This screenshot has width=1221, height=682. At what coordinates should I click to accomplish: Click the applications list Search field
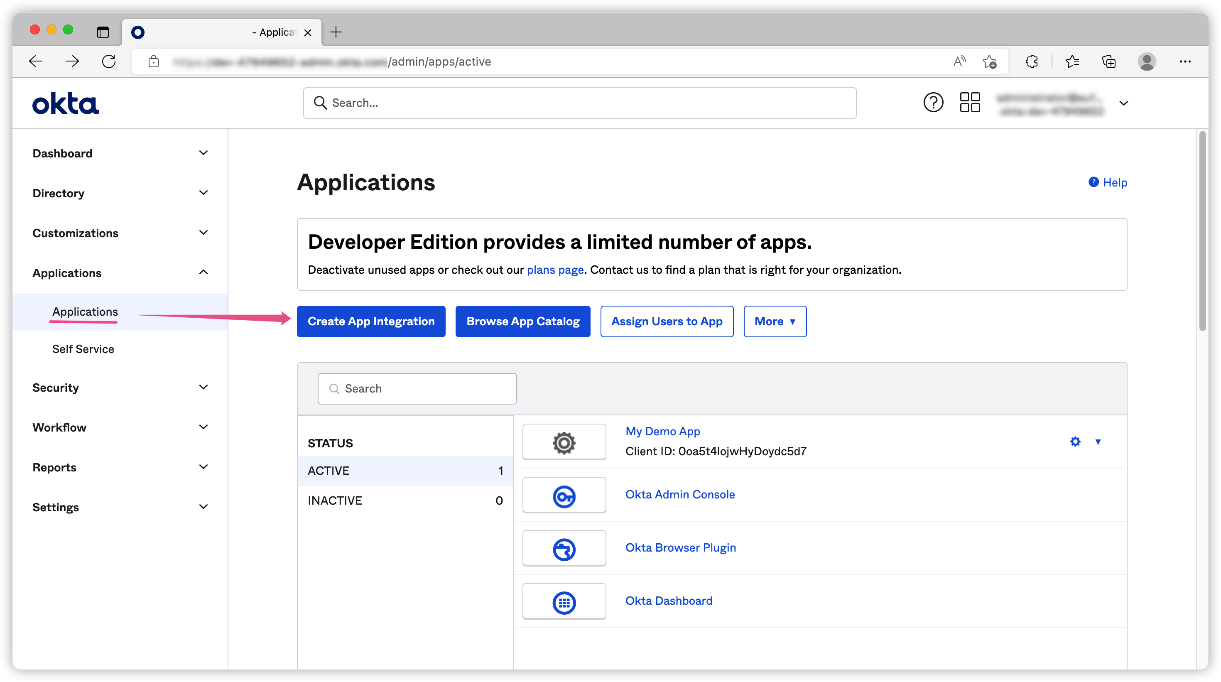point(417,389)
